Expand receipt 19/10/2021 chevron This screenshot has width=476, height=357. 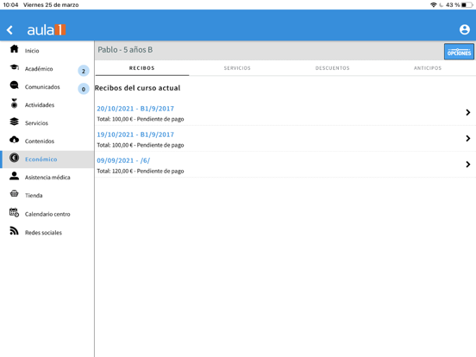coord(467,139)
